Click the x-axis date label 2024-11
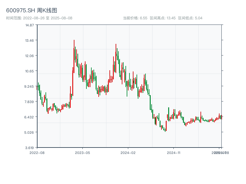The width and height of the screenshot is (246, 184). (x=174, y=153)
